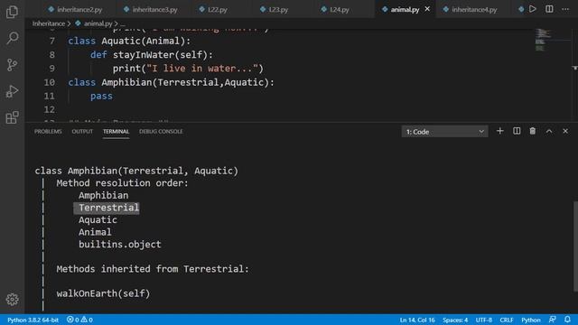
Task: Click highlighted 'Terrestrial' in terminal
Action: (x=108, y=208)
